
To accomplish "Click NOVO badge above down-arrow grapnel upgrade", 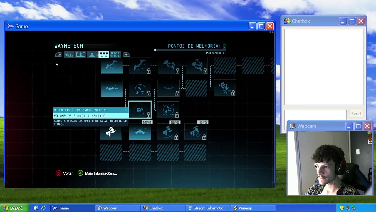I will pos(175,122).
